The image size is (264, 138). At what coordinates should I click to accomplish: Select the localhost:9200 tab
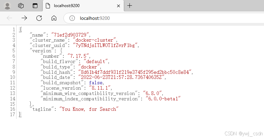click(83, 6)
